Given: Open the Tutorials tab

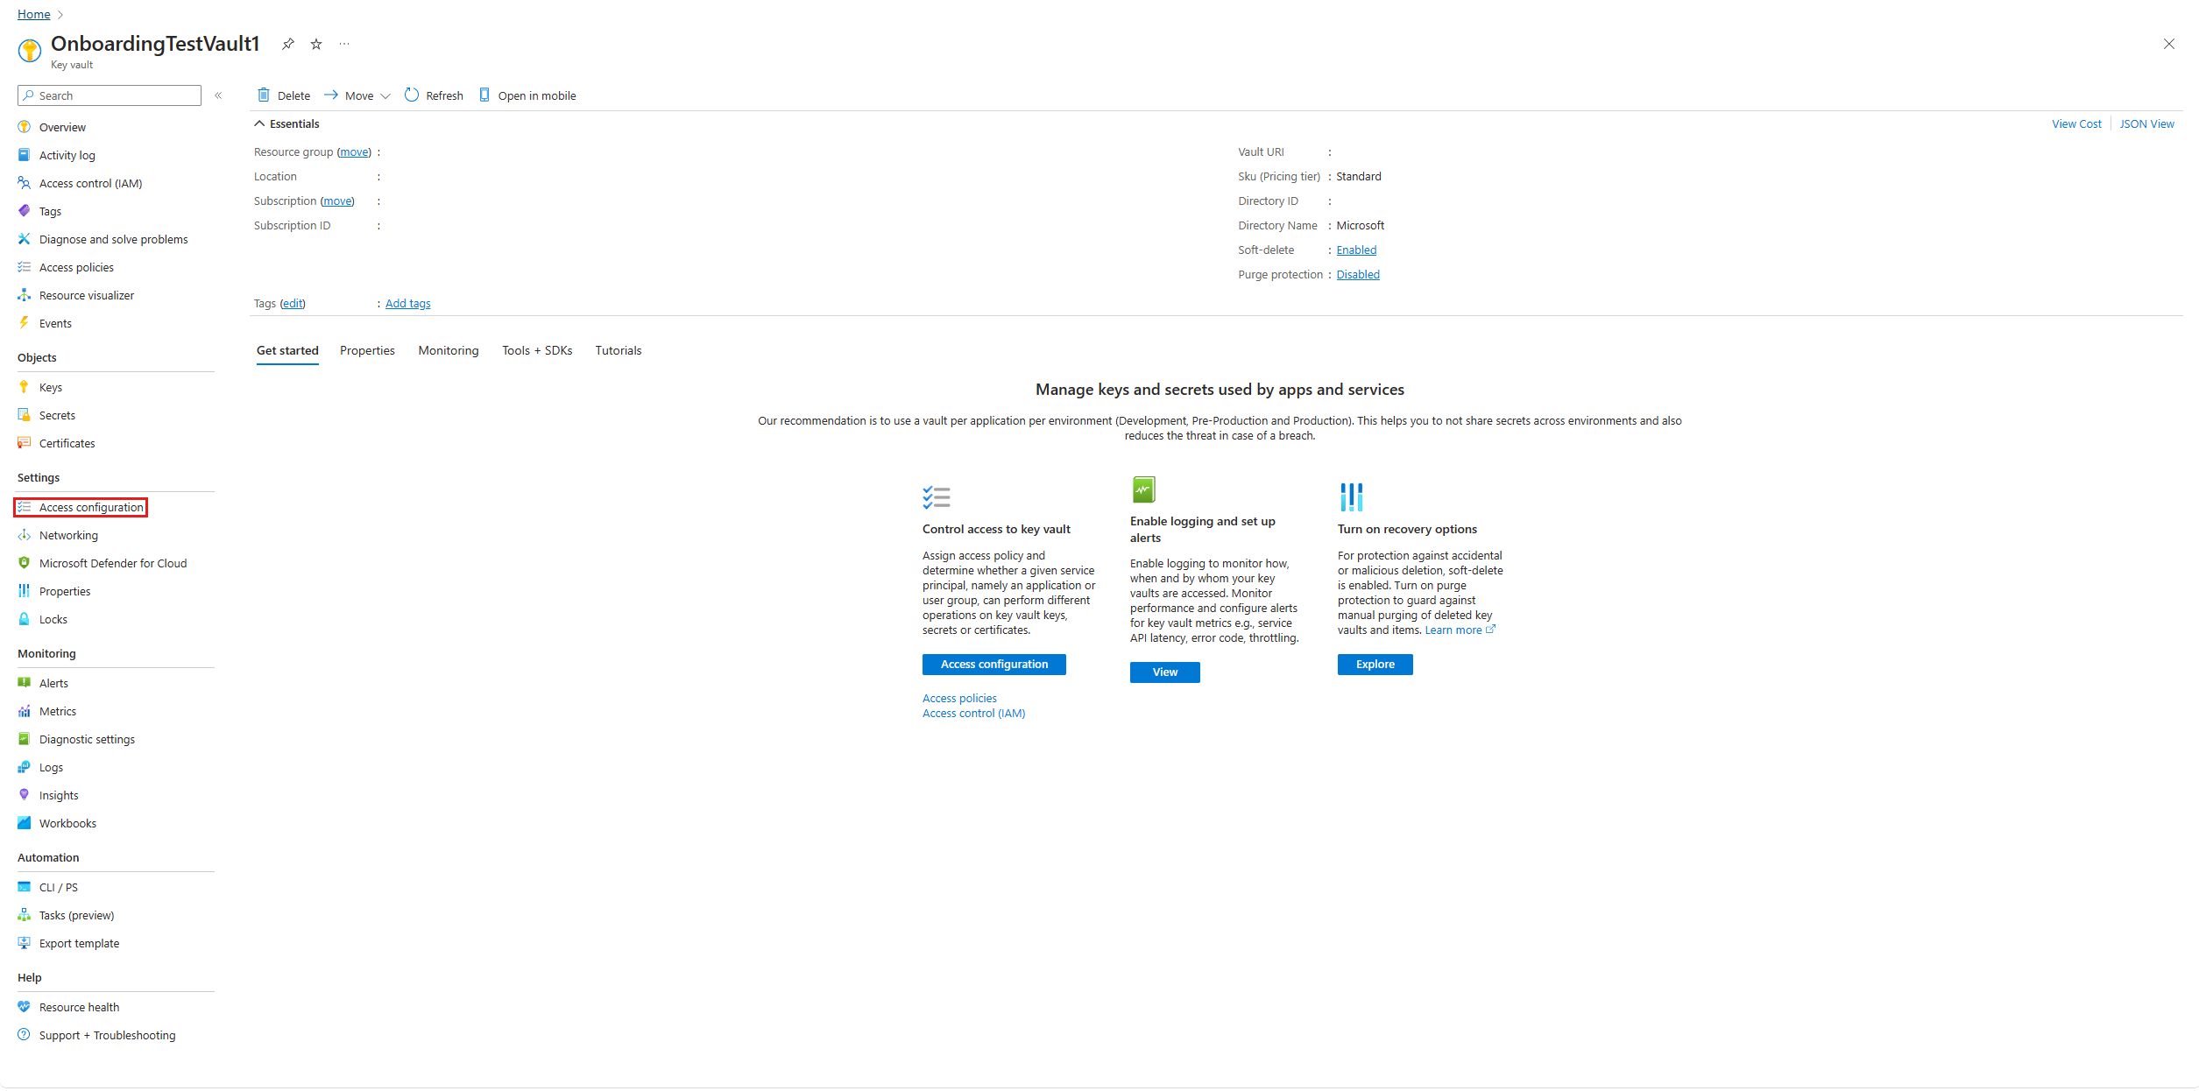Looking at the screenshot, I should (618, 350).
